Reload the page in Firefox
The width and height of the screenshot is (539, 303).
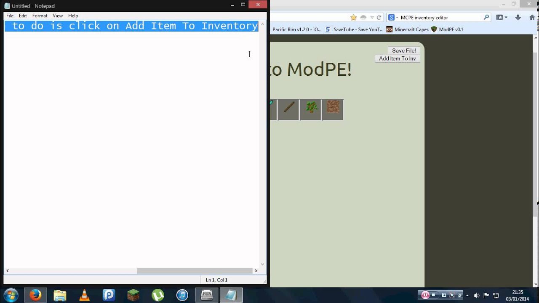point(379,18)
